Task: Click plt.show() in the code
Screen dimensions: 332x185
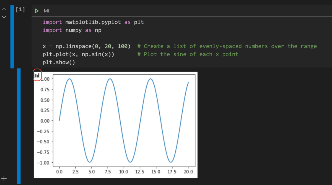Action: pos(59,62)
